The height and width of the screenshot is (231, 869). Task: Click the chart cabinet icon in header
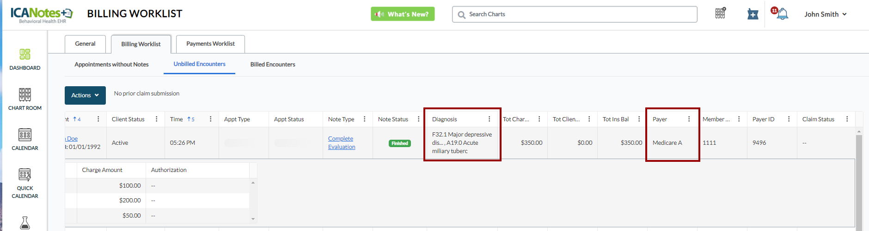click(x=720, y=13)
